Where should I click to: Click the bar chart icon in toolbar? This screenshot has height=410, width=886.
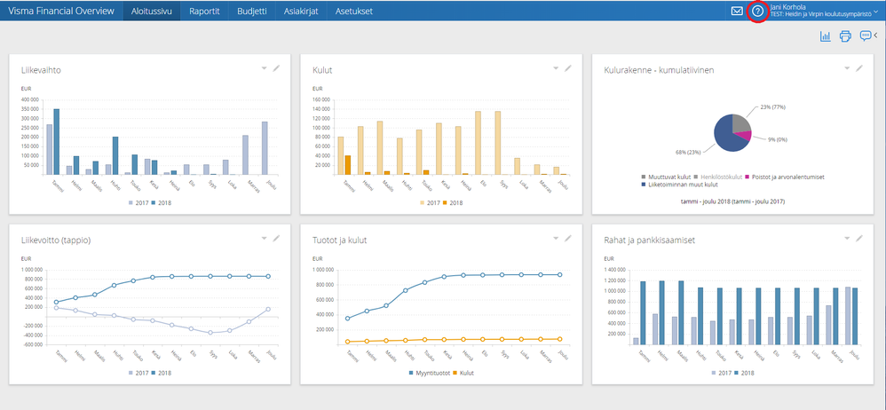tap(825, 36)
